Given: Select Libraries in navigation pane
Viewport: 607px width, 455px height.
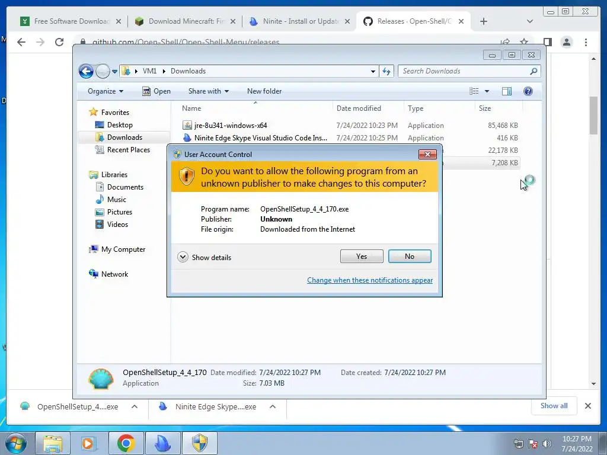Looking at the screenshot, I should pos(108,175).
